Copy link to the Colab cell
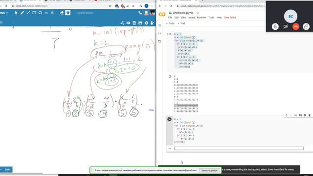Screen dimensions: 313x176 pos(295,115)
